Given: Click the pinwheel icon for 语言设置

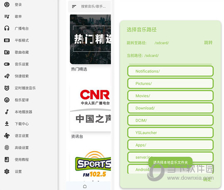Looking at the screenshot, I should pos(7,136).
